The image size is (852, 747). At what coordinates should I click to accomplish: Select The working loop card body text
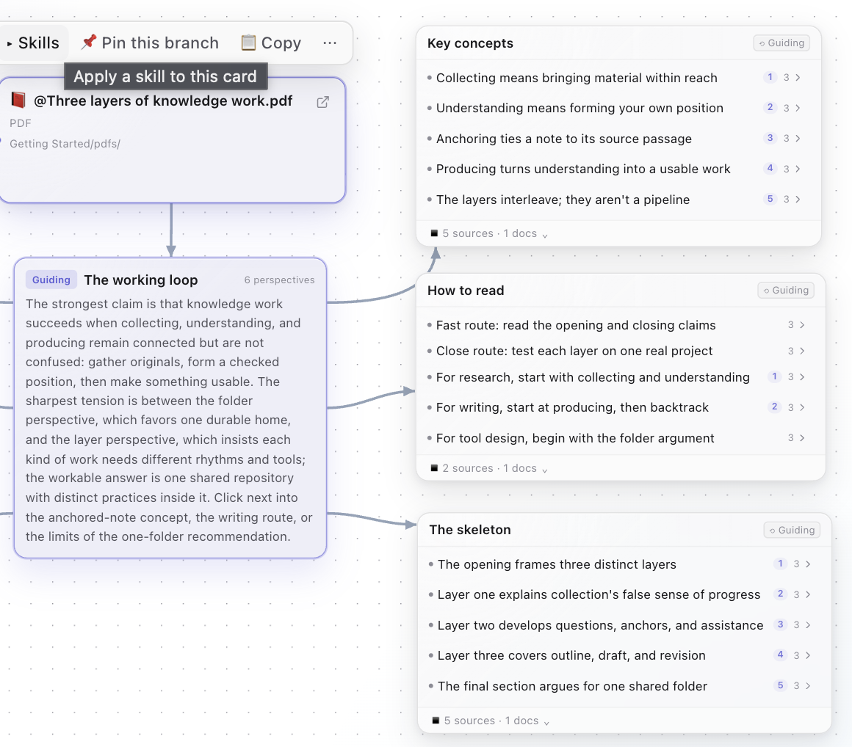point(170,420)
